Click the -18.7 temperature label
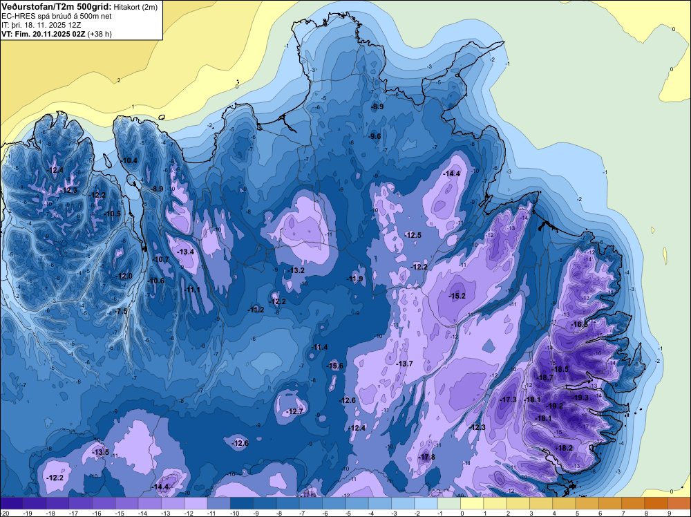 tap(545, 377)
